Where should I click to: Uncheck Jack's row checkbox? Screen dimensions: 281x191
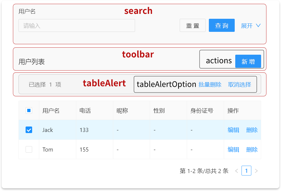click(29, 130)
